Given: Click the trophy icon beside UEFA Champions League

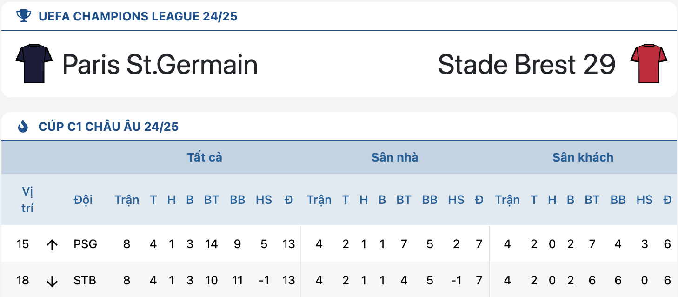Looking at the screenshot, I should (x=23, y=16).
